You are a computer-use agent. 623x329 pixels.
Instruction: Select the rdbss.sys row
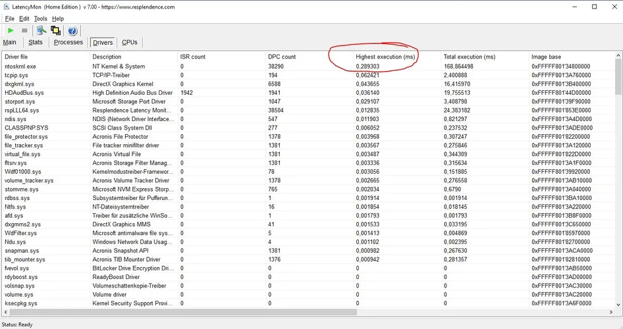coord(308,198)
